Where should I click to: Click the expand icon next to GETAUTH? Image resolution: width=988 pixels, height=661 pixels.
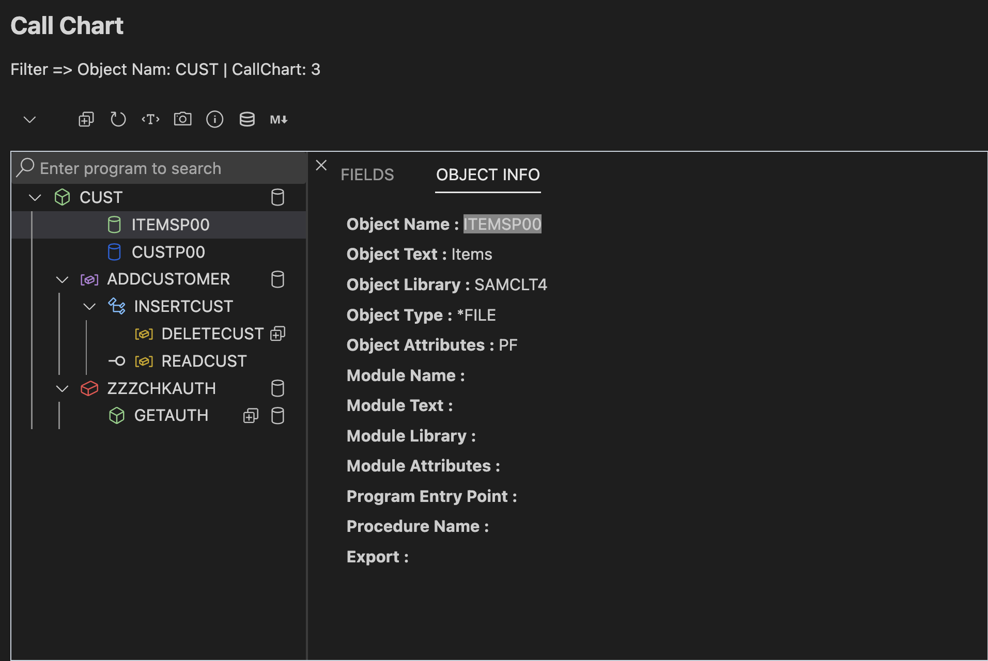(251, 416)
